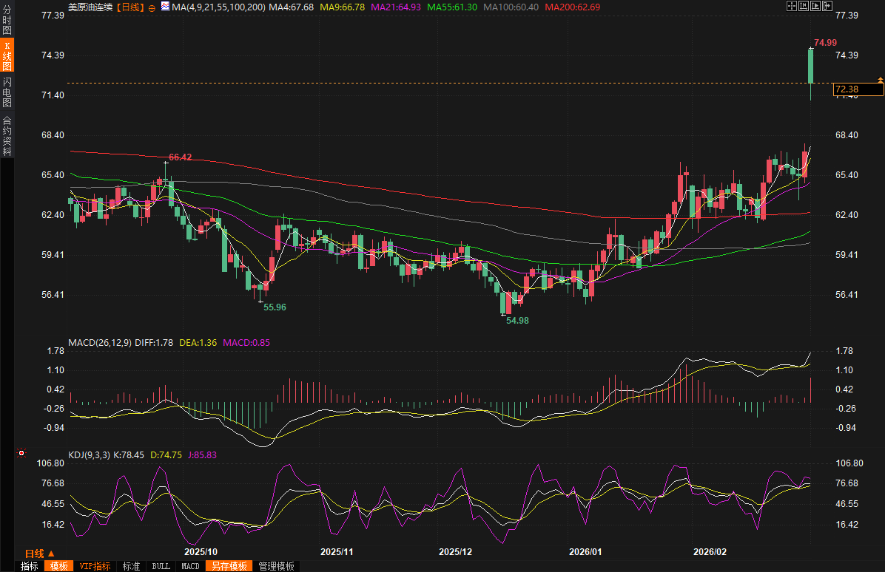The height and width of the screenshot is (572, 885).
Task: Toggle the BULL indicator template
Action: (x=160, y=566)
